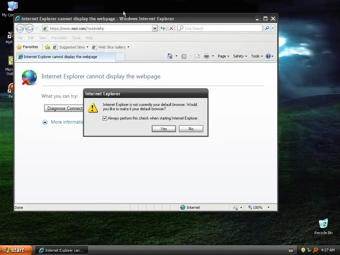Open the recent pages dropdown beside Forward
Image resolution: width=340 pixels, height=255 pixels.
point(37,29)
